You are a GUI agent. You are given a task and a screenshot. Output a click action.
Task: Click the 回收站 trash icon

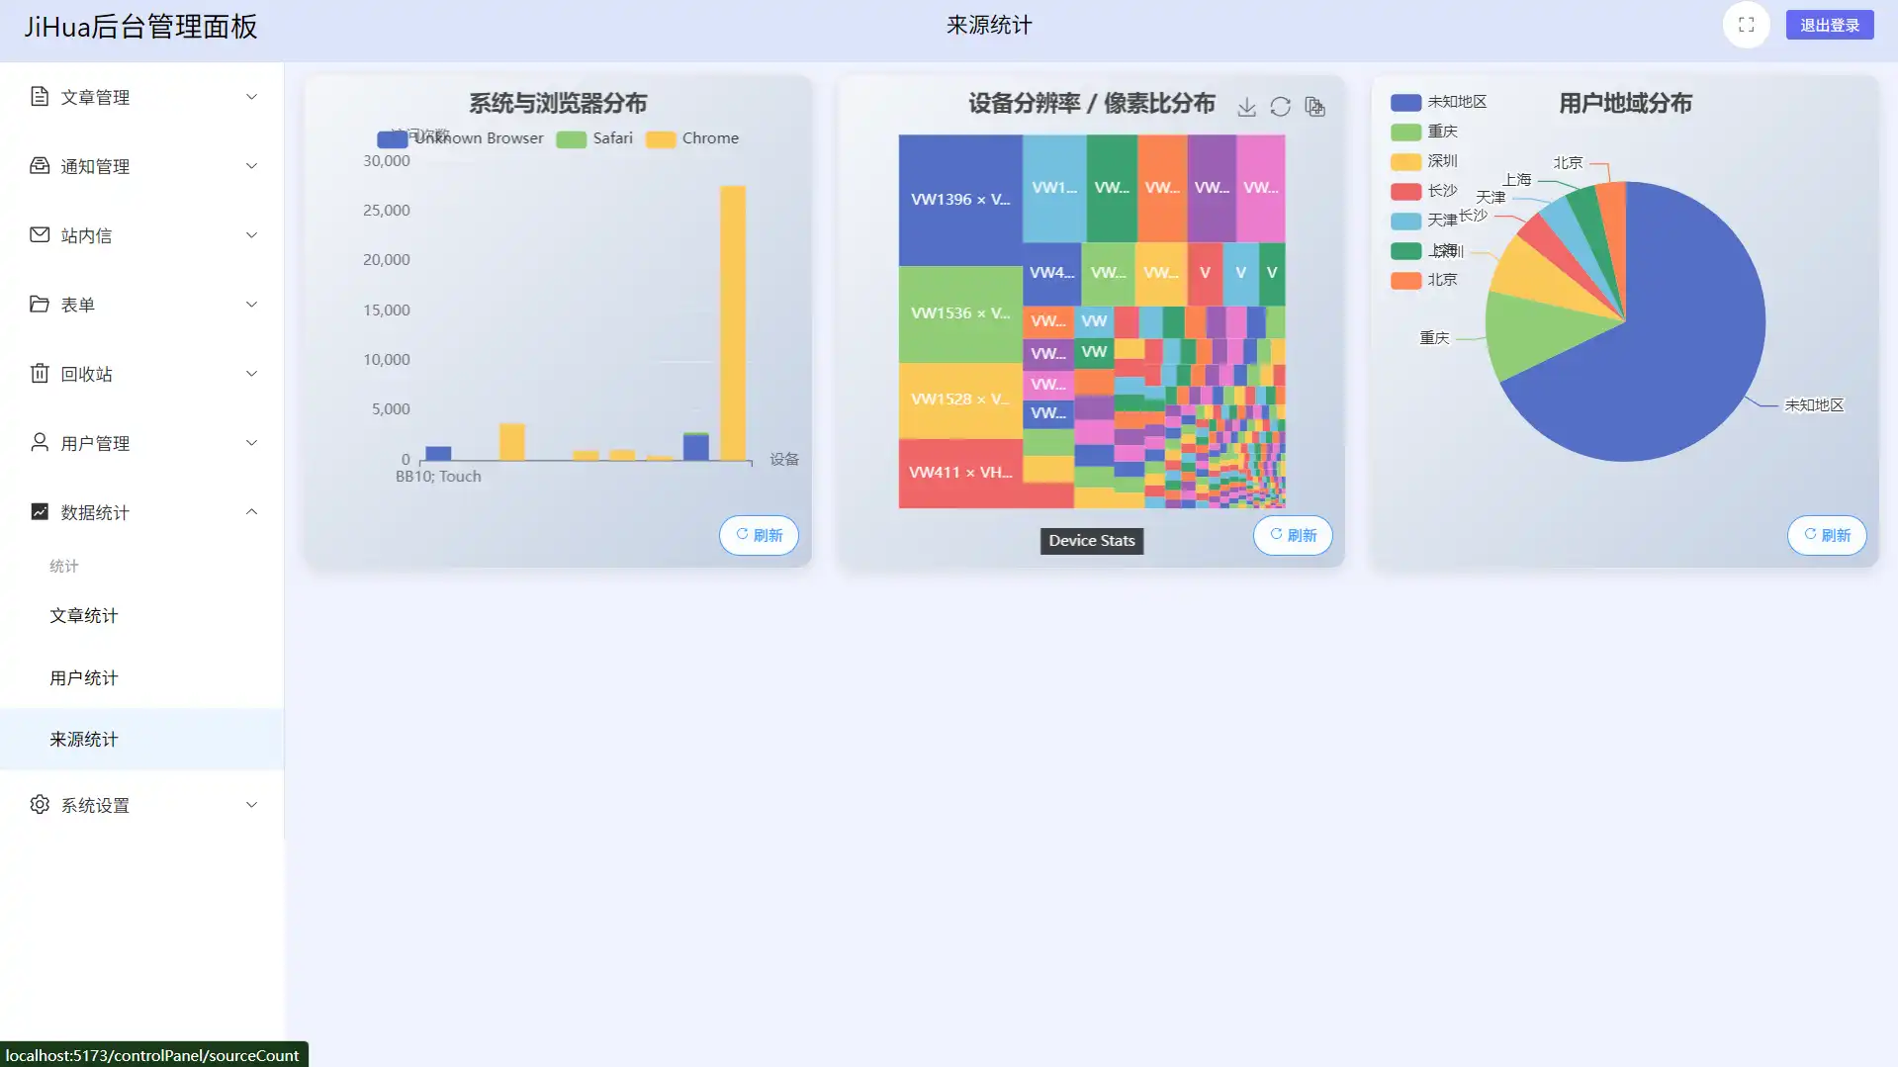40,374
